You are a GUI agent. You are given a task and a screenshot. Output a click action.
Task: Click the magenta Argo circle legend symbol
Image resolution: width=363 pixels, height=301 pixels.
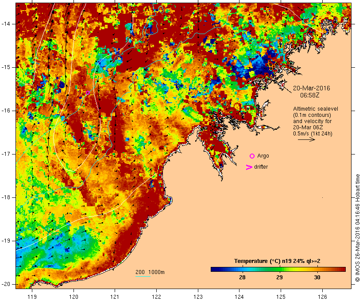(x=252, y=156)
